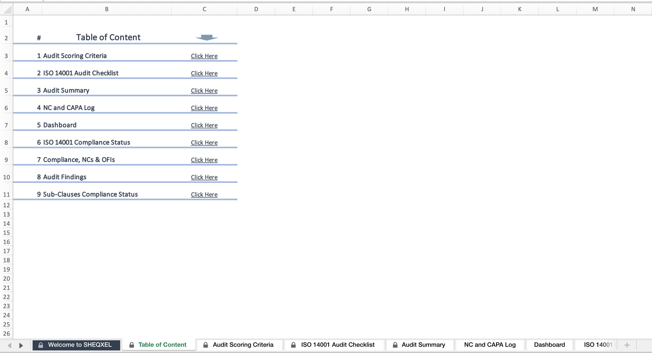
Task: Click the blue arrow shape beside Table of Content
Action: (207, 38)
